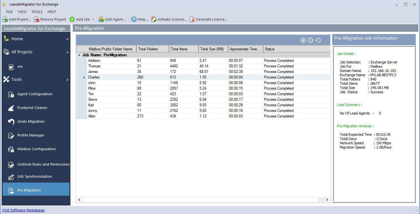Image resolution: width=420 pixels, height=214 pixels.
Task: Open the VIEW menu
Action: point(22,12)
